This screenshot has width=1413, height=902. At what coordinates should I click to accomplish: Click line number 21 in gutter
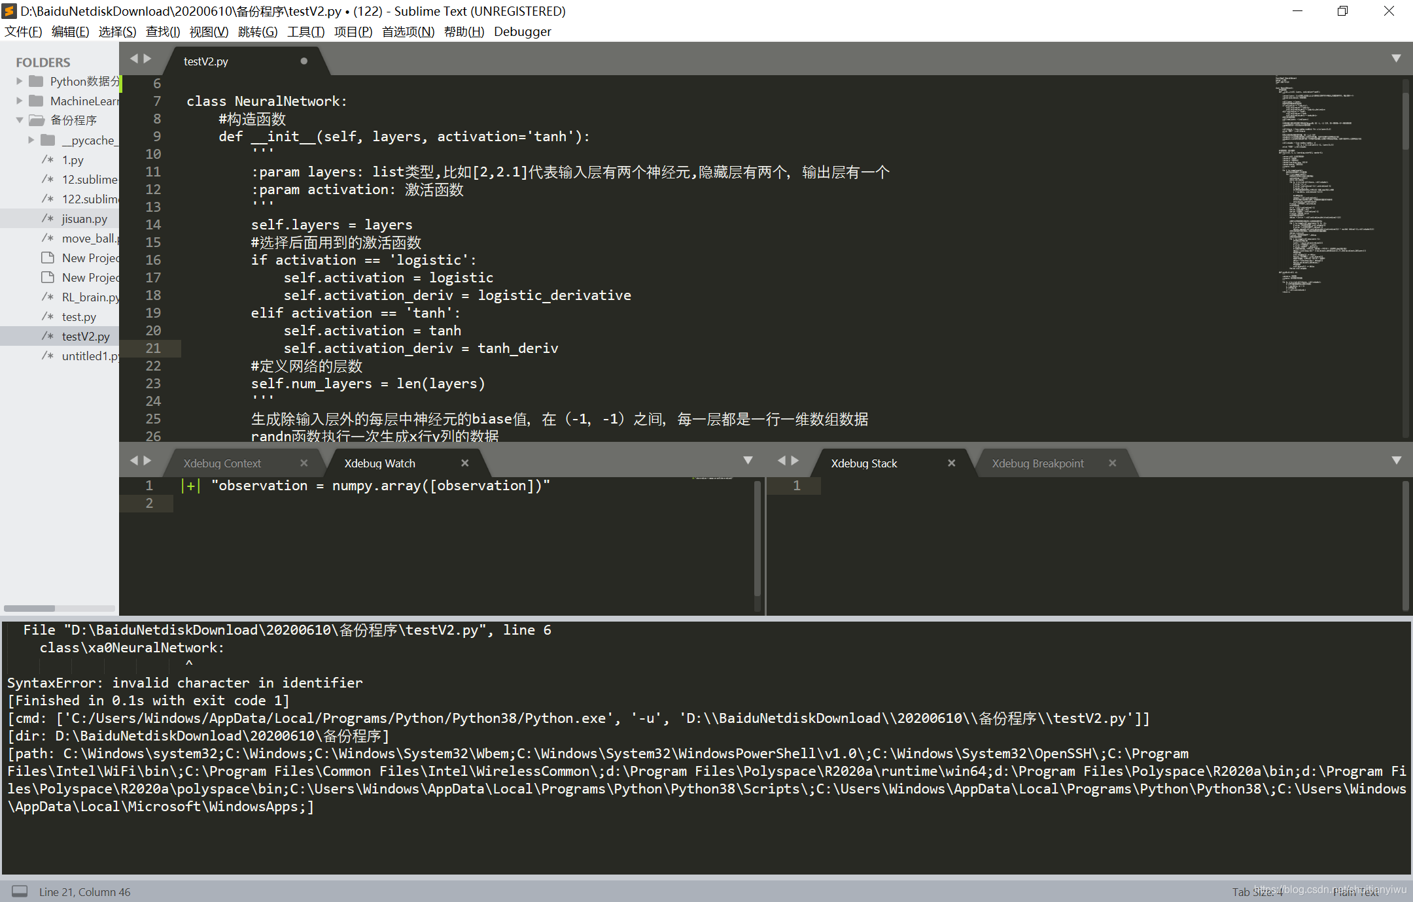pyautogui.click(x=153, y=348)
